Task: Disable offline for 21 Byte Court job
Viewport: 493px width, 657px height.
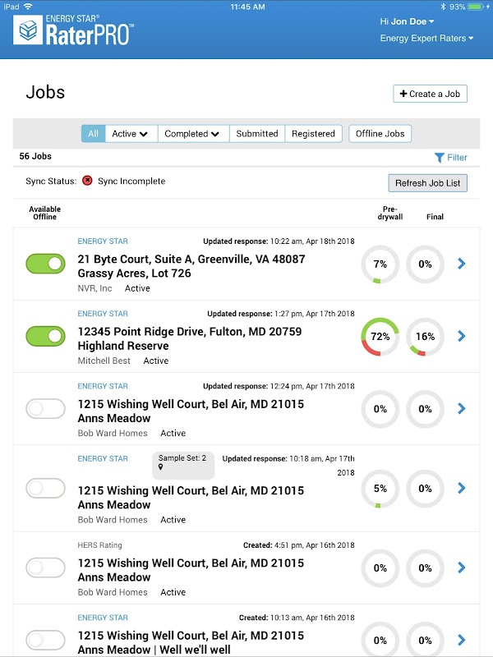Action: tap(46, 264)
